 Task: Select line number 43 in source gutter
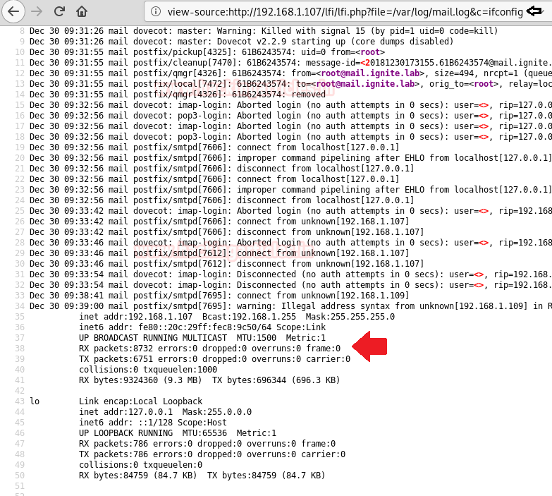(20, 401)
